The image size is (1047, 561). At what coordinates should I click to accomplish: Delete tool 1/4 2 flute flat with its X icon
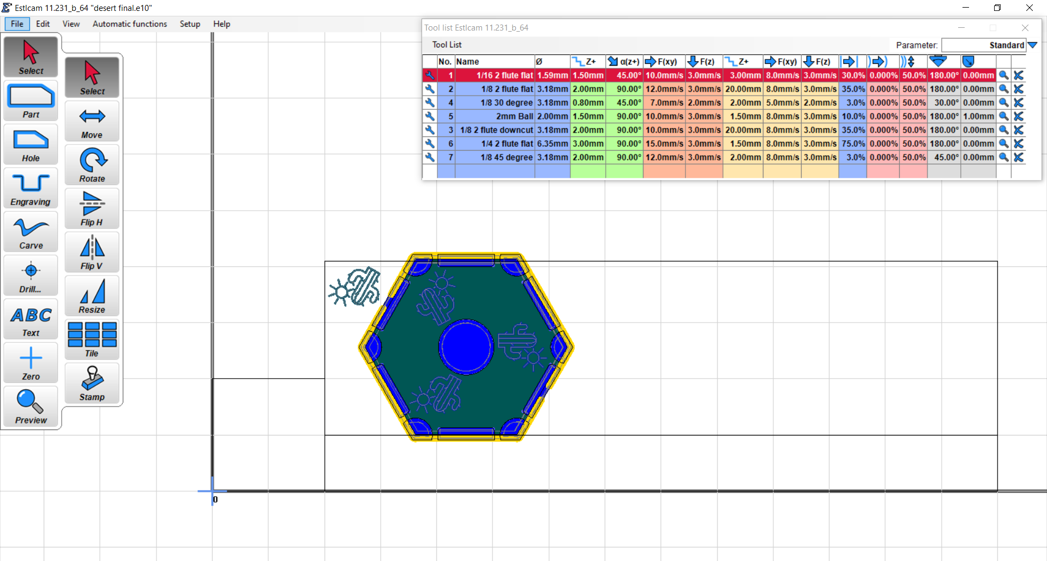click(1018, 144)
